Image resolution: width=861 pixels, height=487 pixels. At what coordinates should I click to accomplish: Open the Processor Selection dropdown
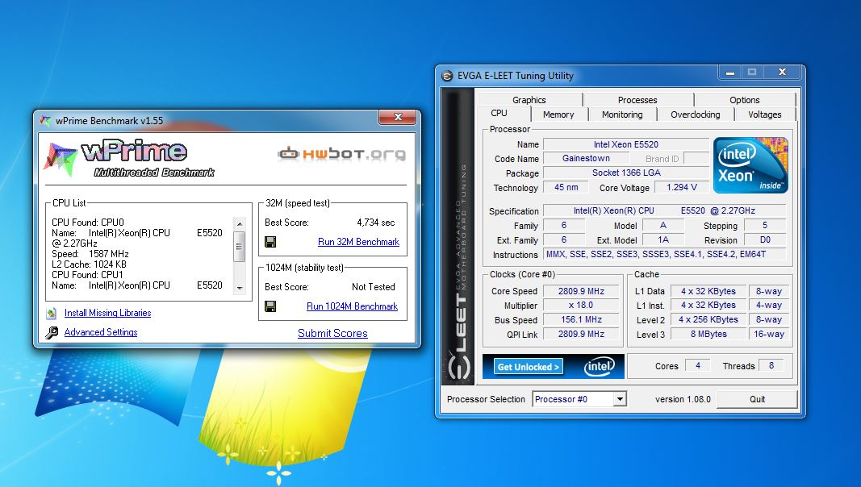pos(620,399)
